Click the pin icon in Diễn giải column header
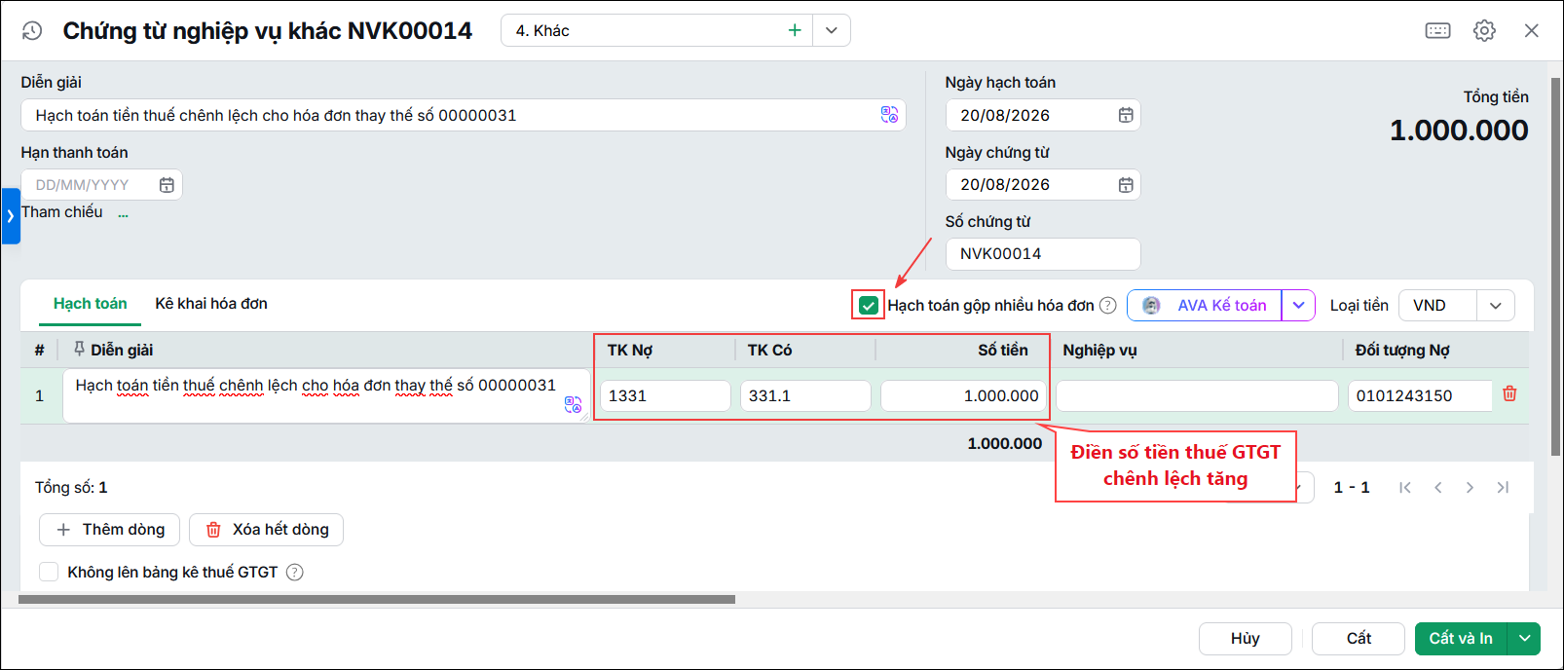1564x670 pixels. coord(79,350)
